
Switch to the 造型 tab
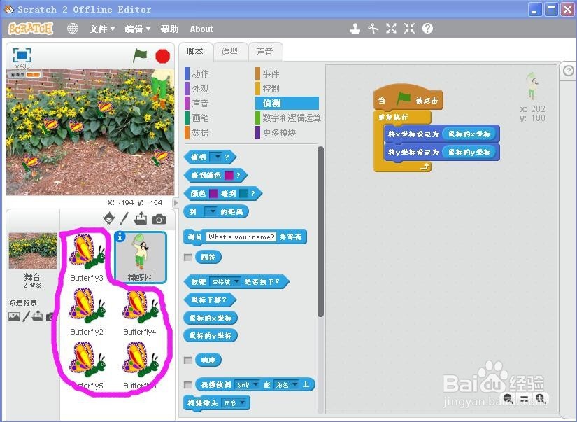[x=229, y=51]
